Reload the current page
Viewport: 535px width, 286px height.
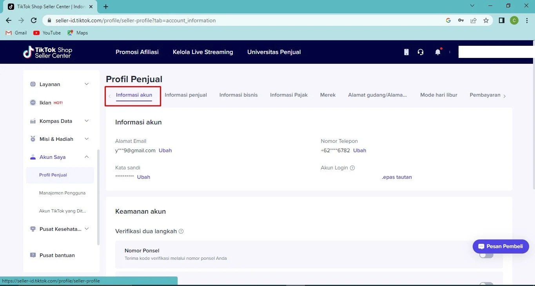coord(34,20)
